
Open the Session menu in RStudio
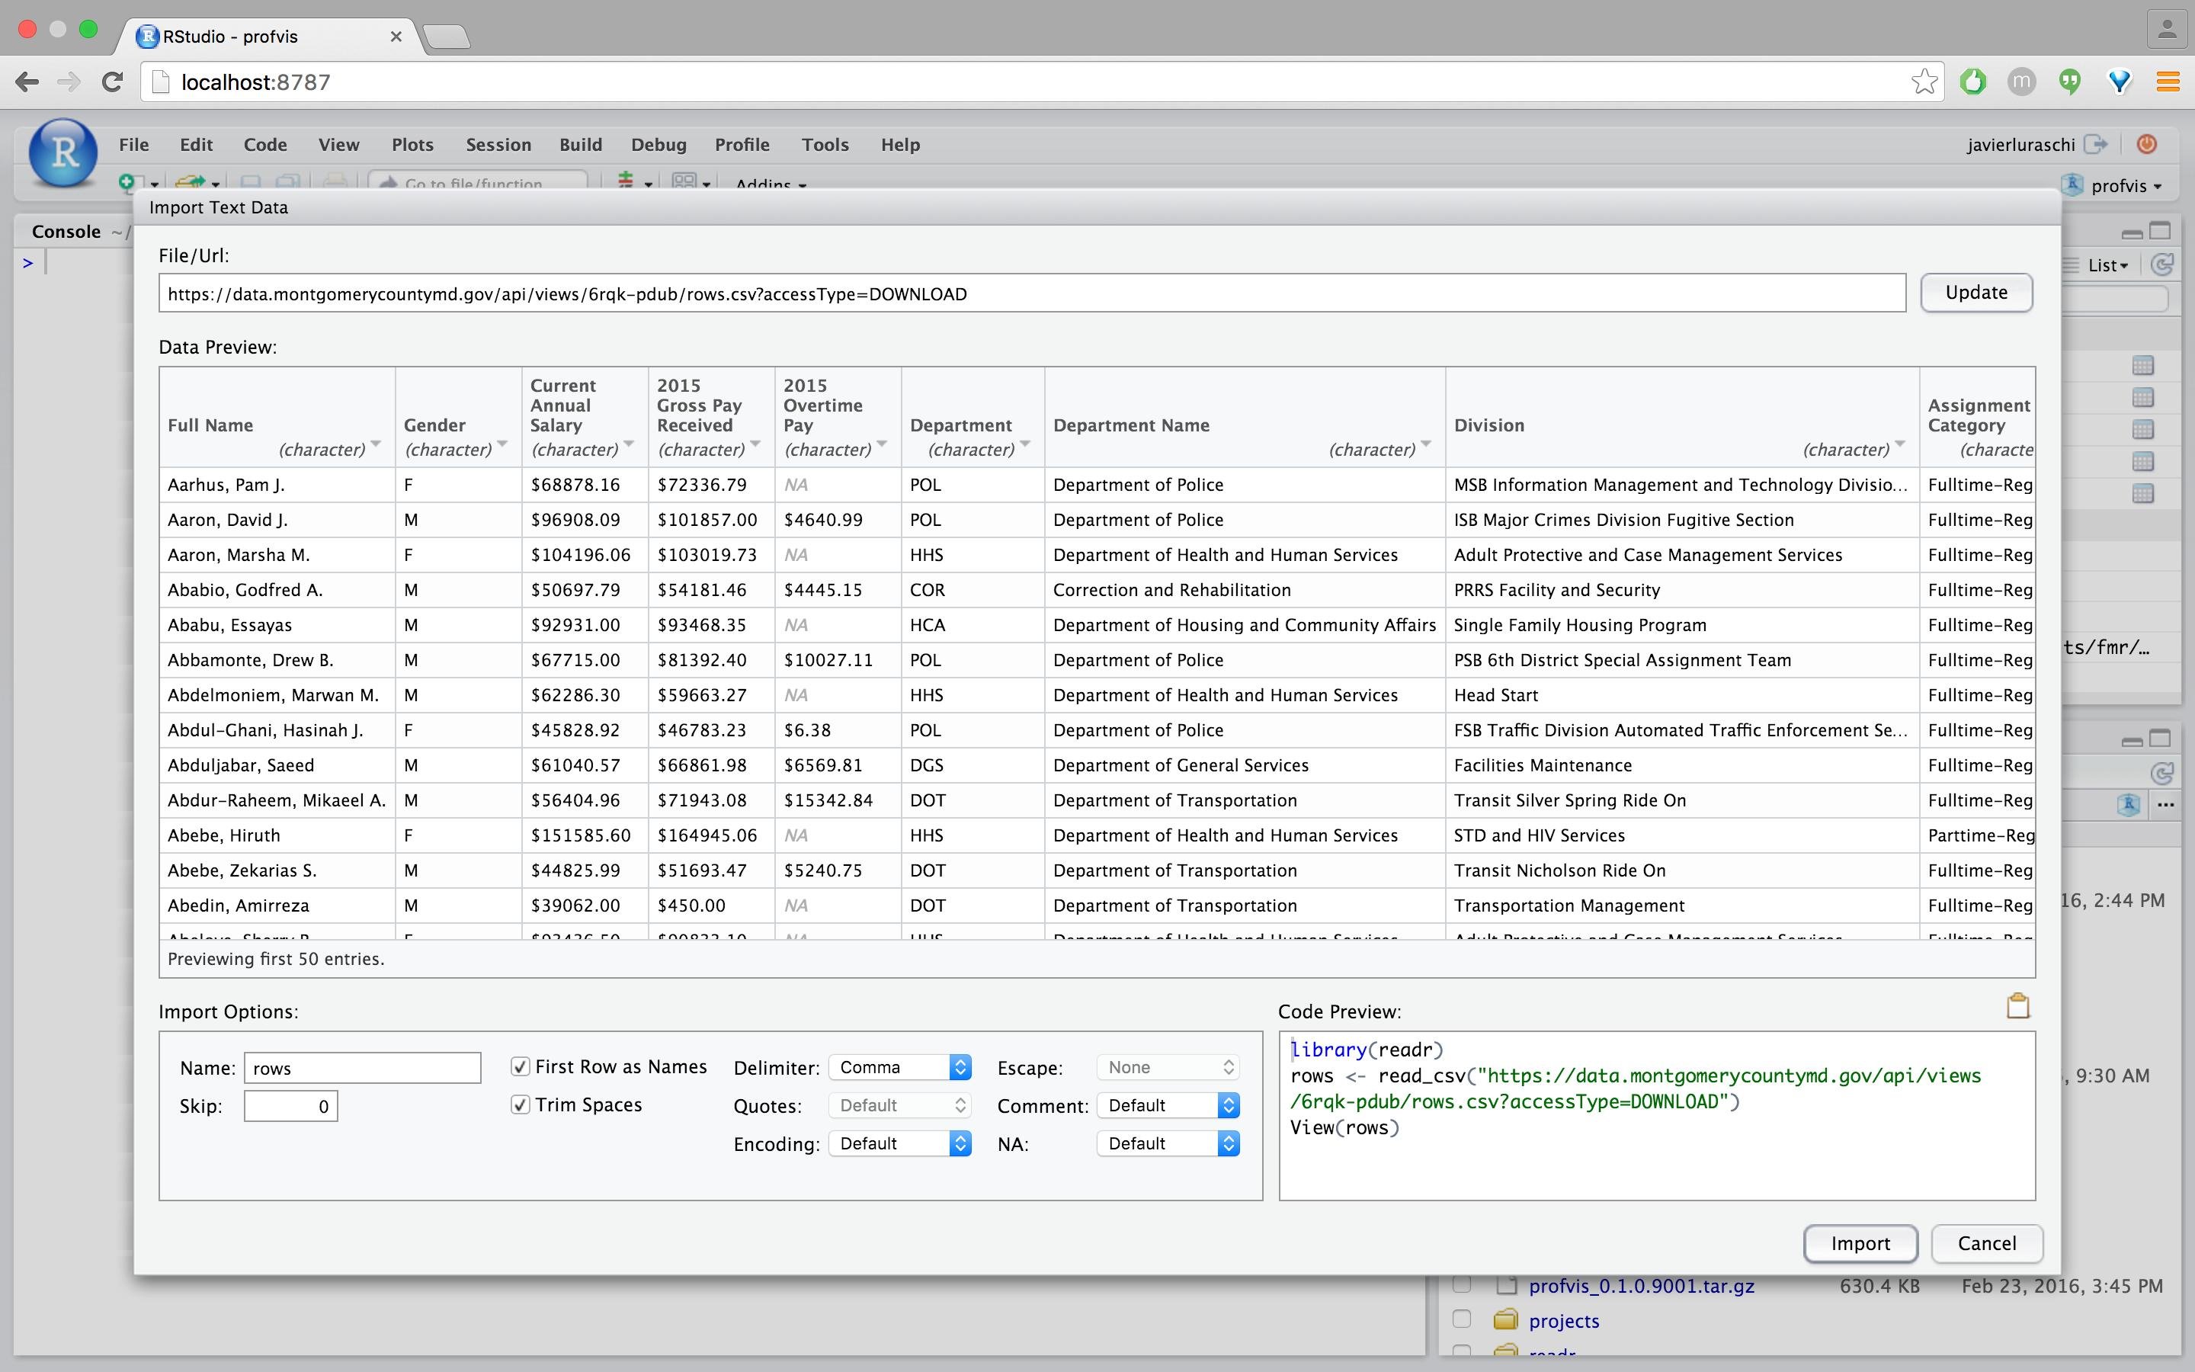coord(495,144)
